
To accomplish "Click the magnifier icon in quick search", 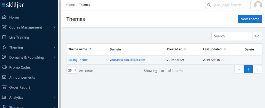I will [209, 5].
